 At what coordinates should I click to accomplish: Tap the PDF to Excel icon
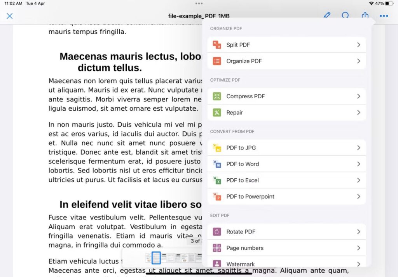tap(217, 180)
